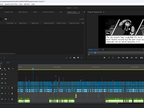Step back one frame in Program monitor
The image size is (144, 108).
(123, 58)
